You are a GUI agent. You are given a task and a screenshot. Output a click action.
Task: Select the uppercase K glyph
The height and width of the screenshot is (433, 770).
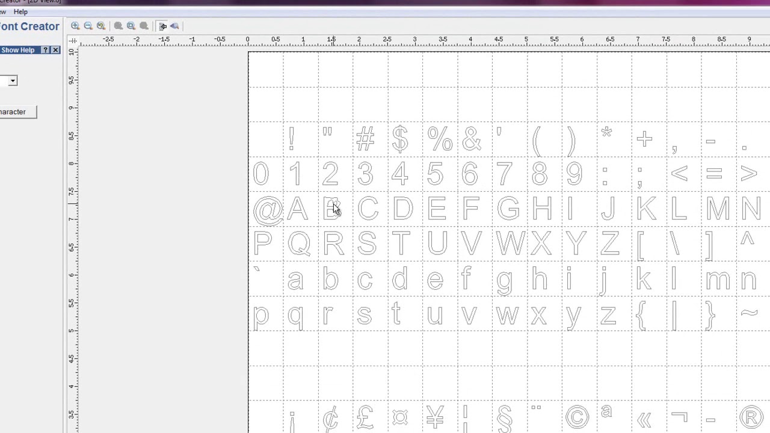click(x=647, y=209)
